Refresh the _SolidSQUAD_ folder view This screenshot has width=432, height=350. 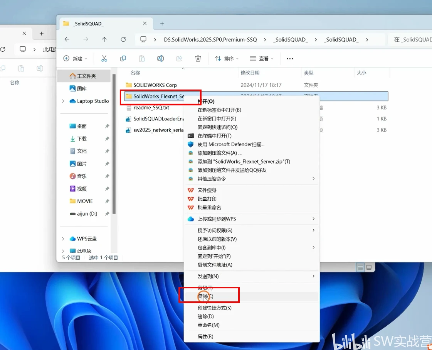(123, 39)
